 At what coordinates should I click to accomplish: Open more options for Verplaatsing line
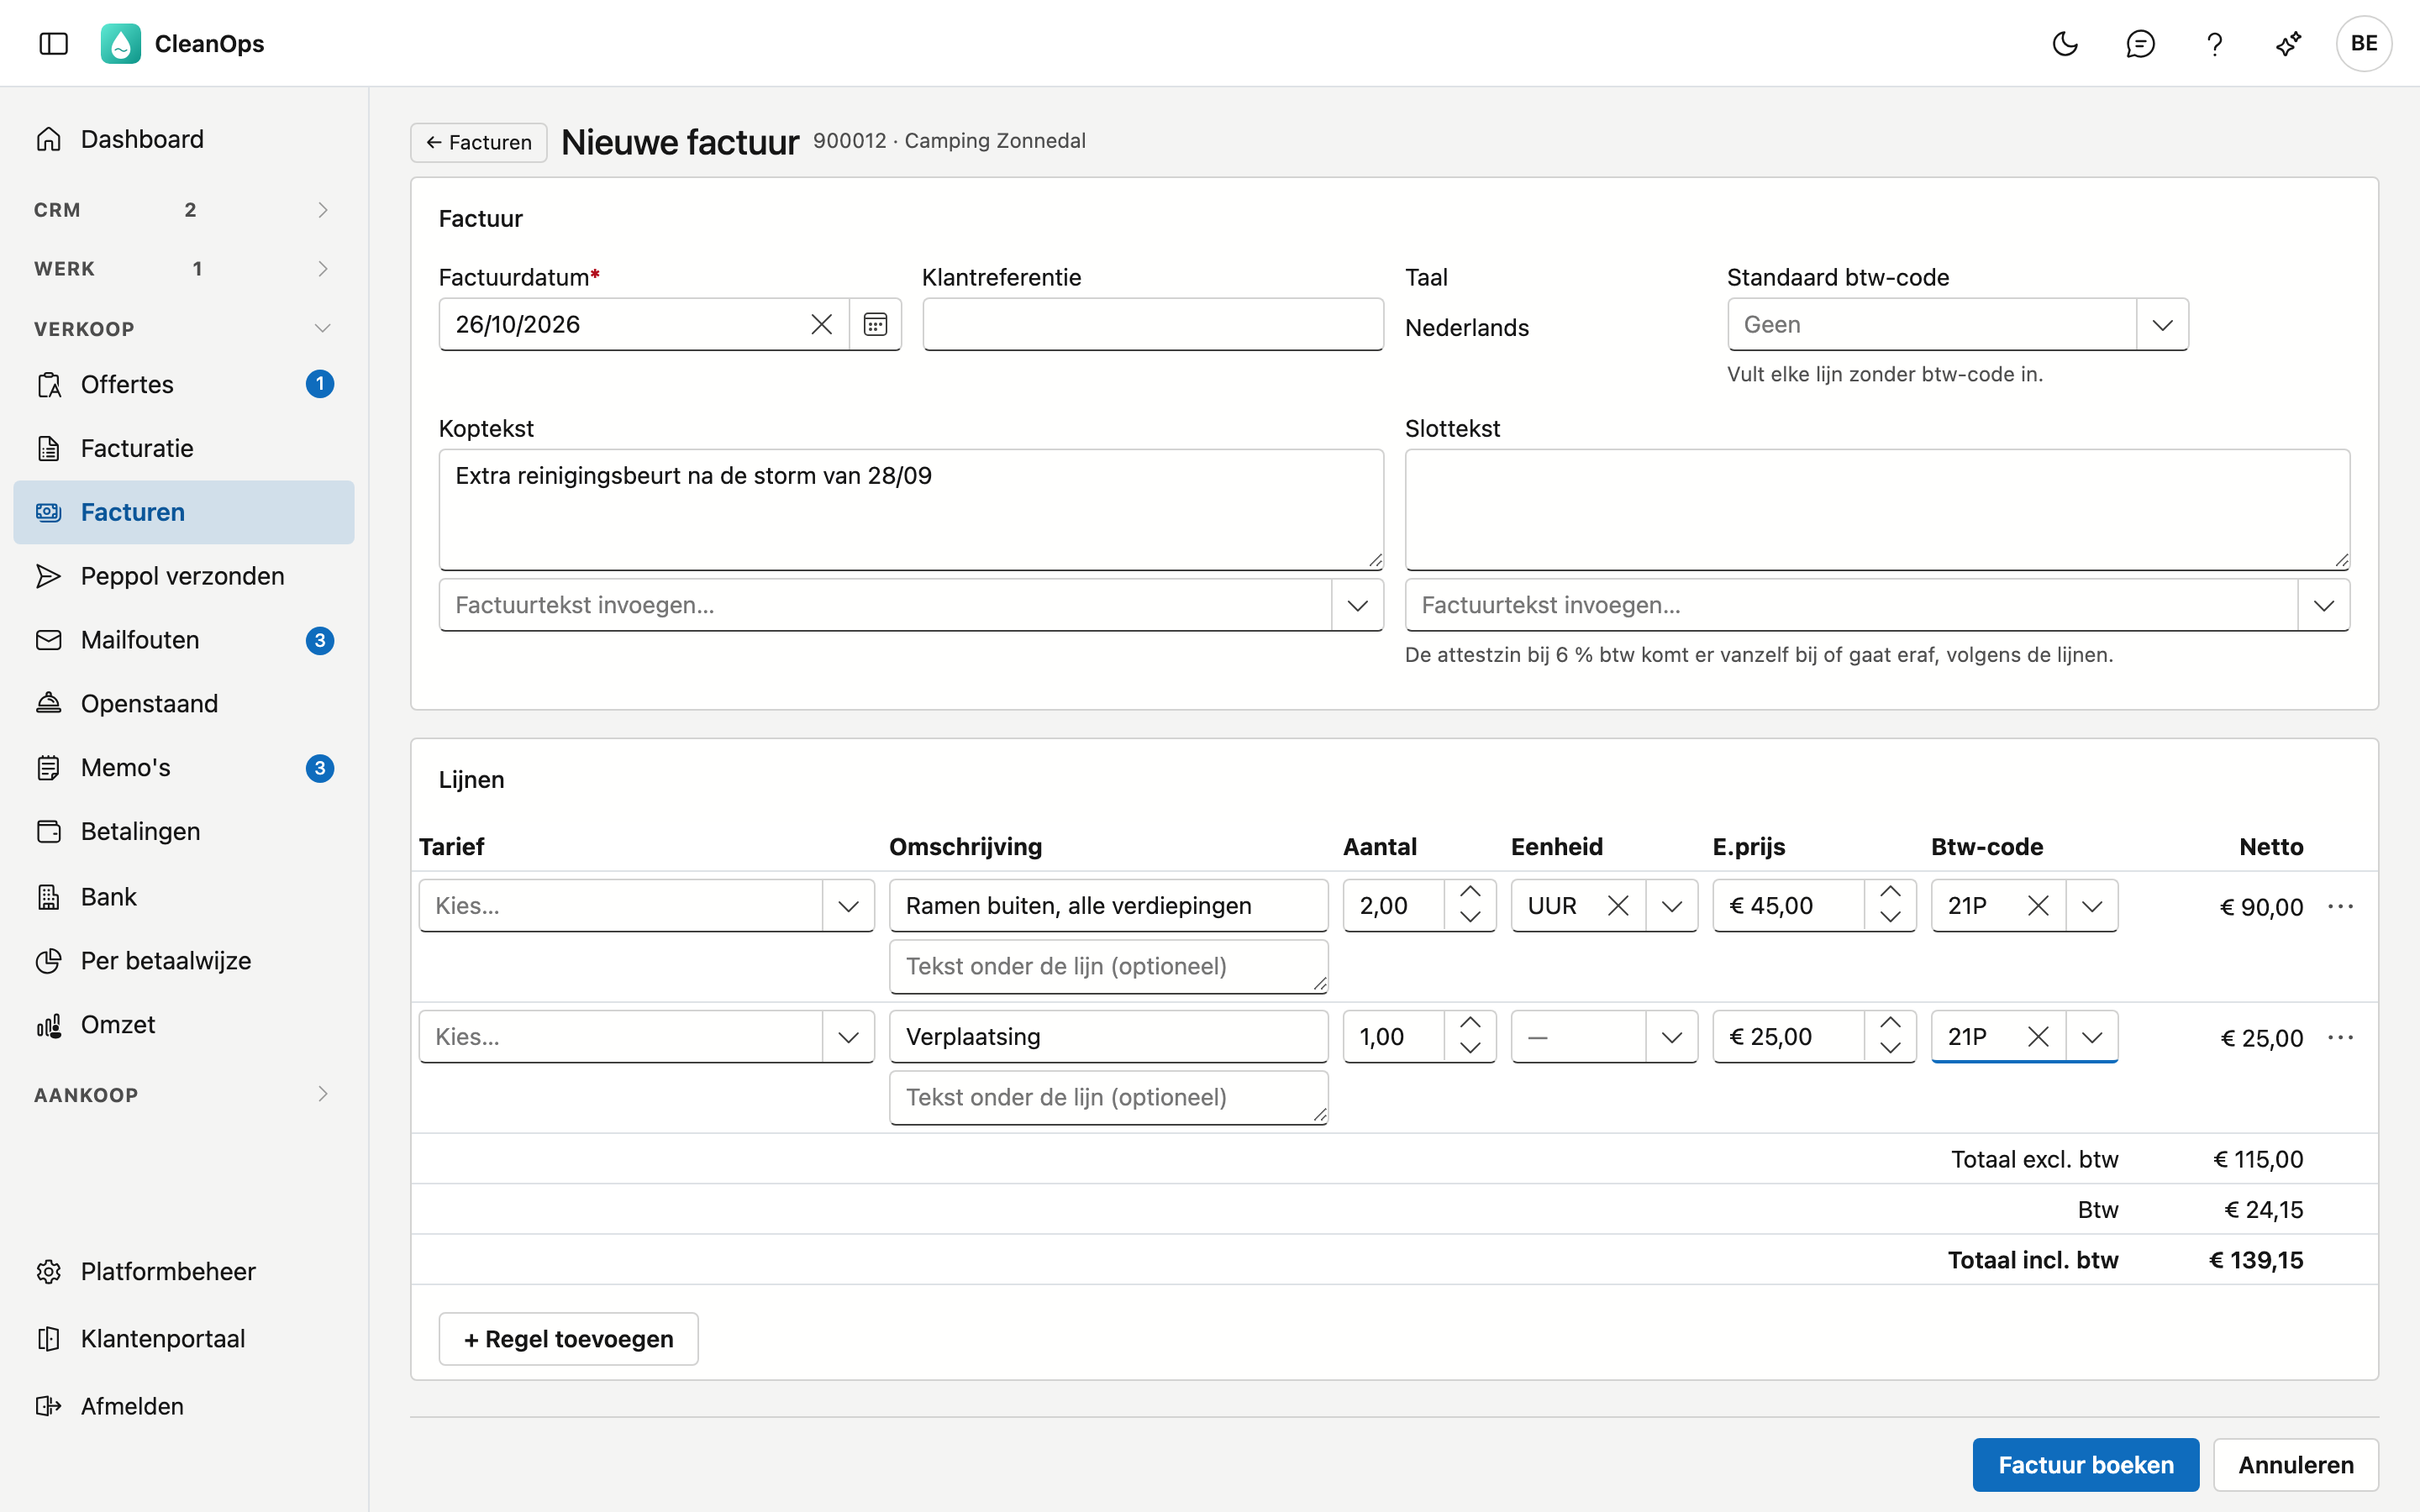point(2340,1037)
